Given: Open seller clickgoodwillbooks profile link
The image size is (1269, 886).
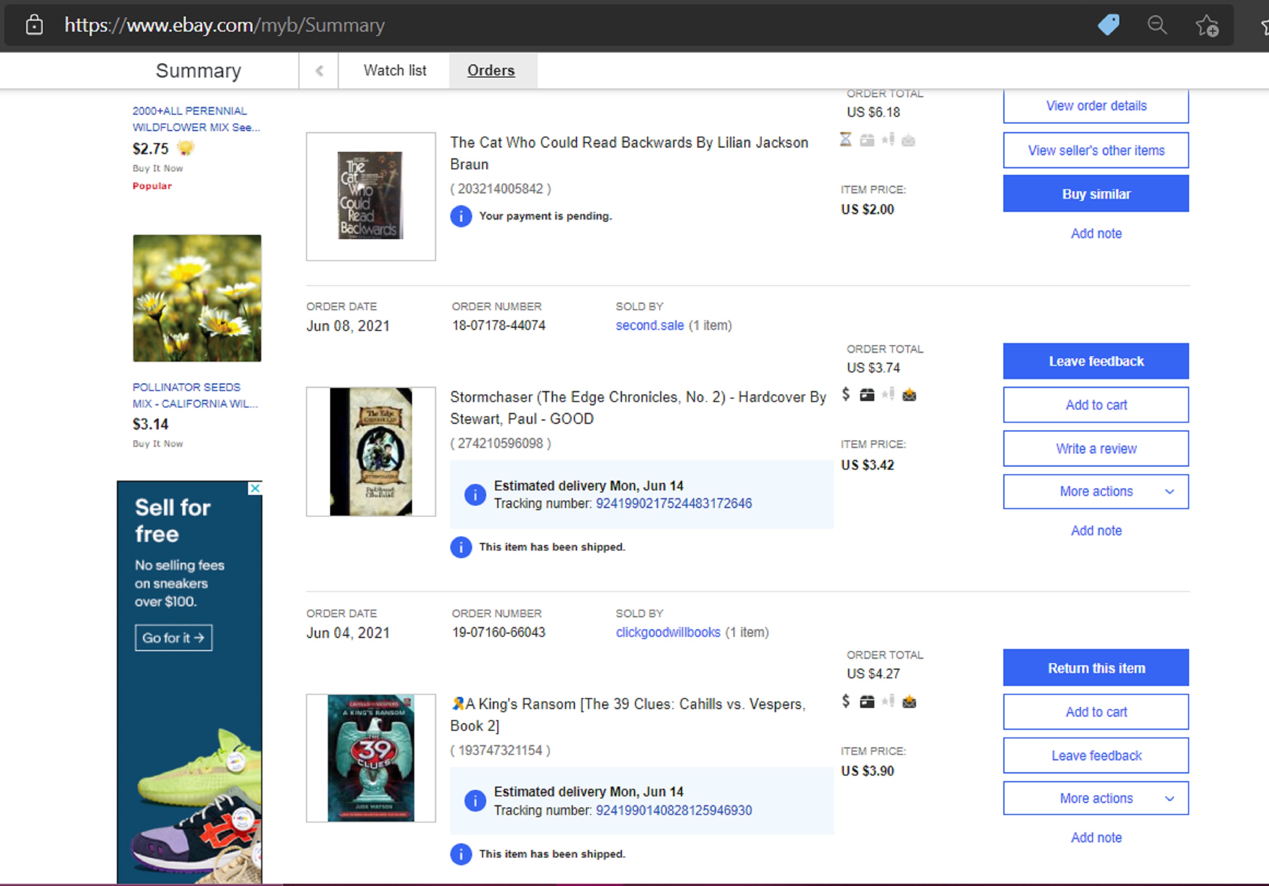Looking at the screenshot, I should coord(668,632).
